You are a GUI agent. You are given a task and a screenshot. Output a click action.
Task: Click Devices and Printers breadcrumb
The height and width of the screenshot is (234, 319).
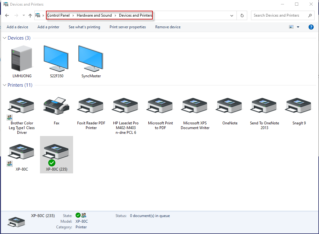click(x=135, y=15)
